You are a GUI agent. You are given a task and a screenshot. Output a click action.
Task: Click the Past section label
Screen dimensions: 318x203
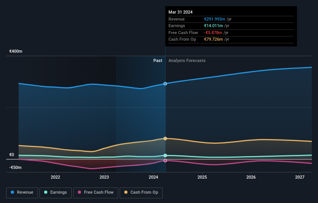[x=158, y=61]
